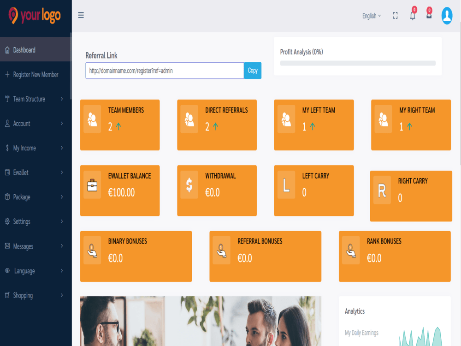
Task: Click the Register New Member plus icon
Action: point(6,74)
